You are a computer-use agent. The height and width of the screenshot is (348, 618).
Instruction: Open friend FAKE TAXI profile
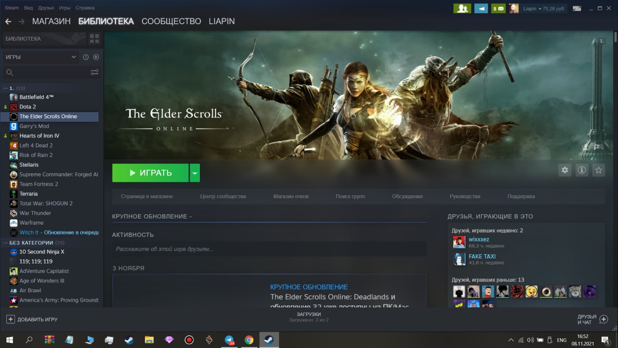pos(482,256)
